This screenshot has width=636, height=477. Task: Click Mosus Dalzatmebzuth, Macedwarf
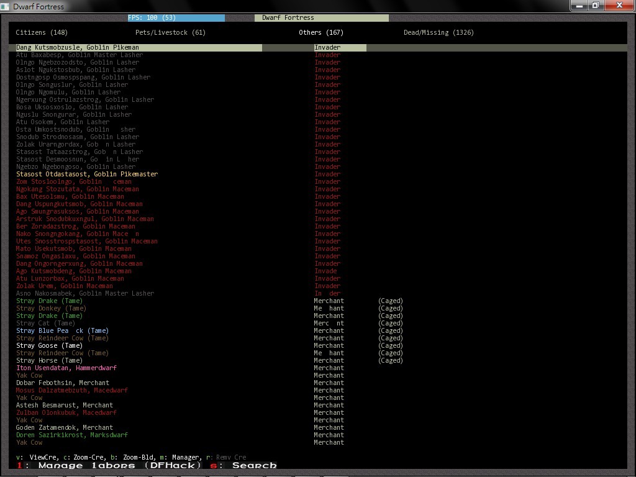coord(72,390)
